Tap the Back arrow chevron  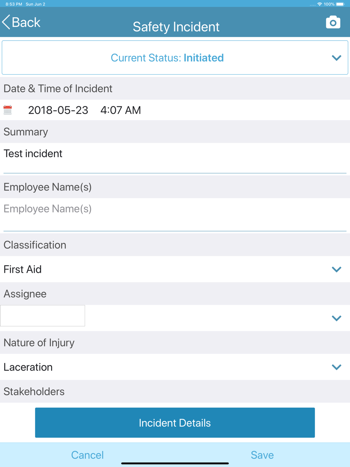tap(6, 22)
